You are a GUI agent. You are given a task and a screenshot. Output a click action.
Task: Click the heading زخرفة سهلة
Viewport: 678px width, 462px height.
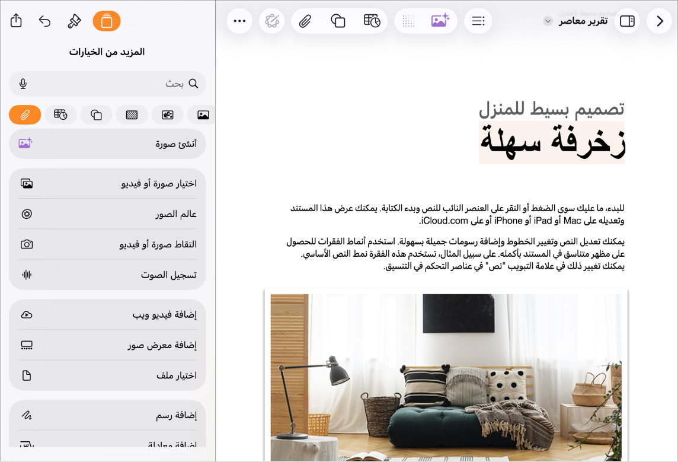tap(552, 142)
